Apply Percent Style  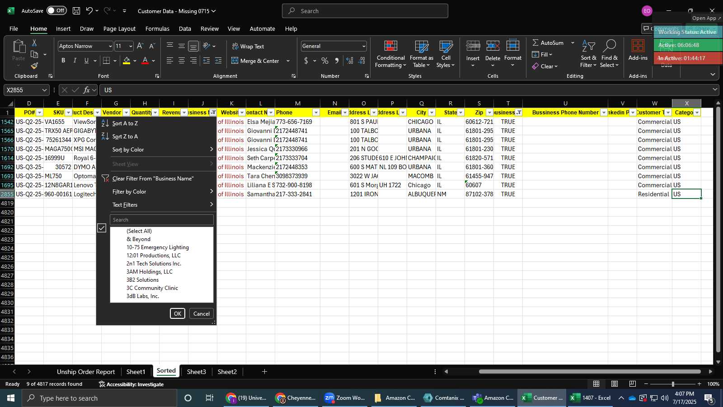[x=325, y=61]
